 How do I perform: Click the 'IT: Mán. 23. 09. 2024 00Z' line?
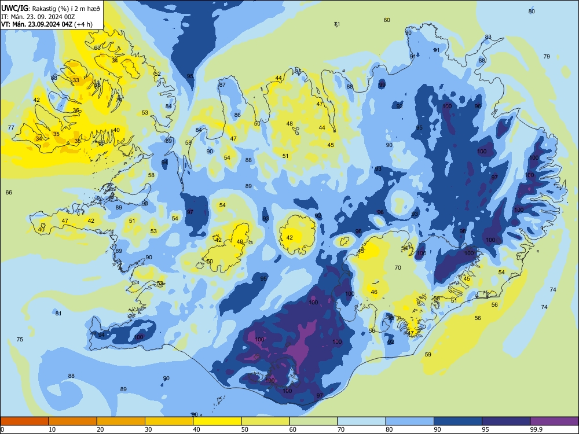[38, 17]
